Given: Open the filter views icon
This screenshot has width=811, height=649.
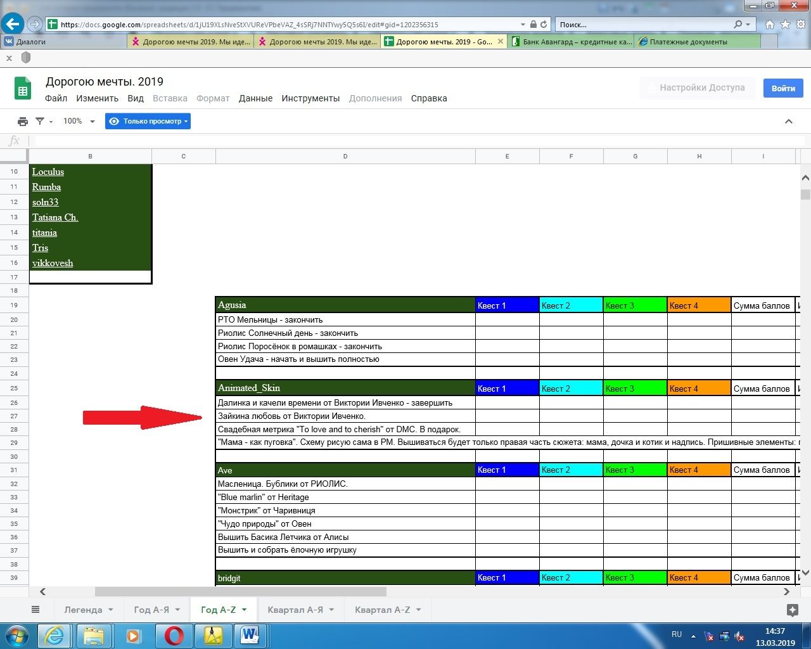Looking at the screenshot, I should (40, 121).
